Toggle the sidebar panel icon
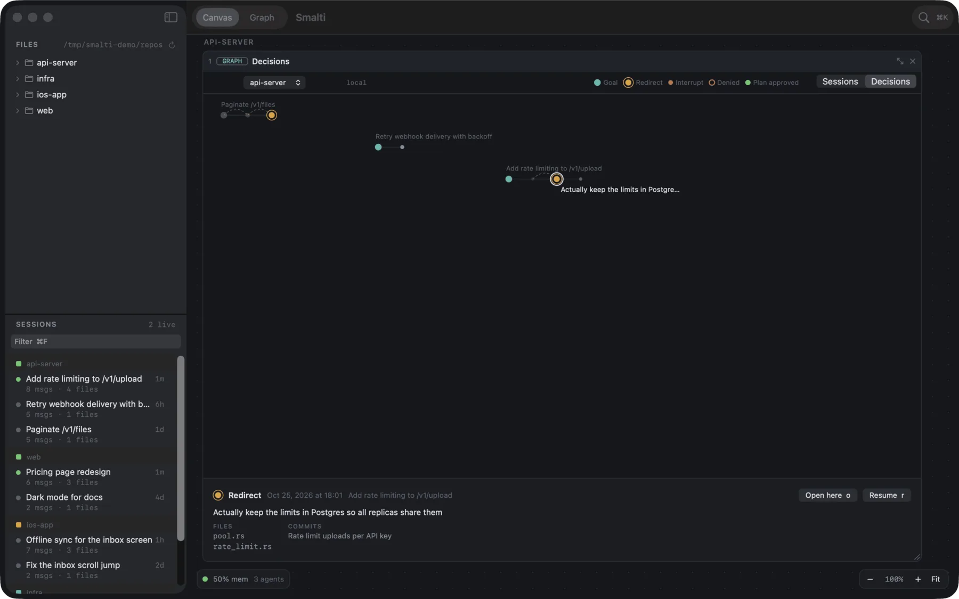 170,18
